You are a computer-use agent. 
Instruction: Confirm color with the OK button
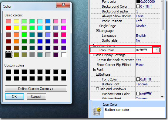click(15, 96)
